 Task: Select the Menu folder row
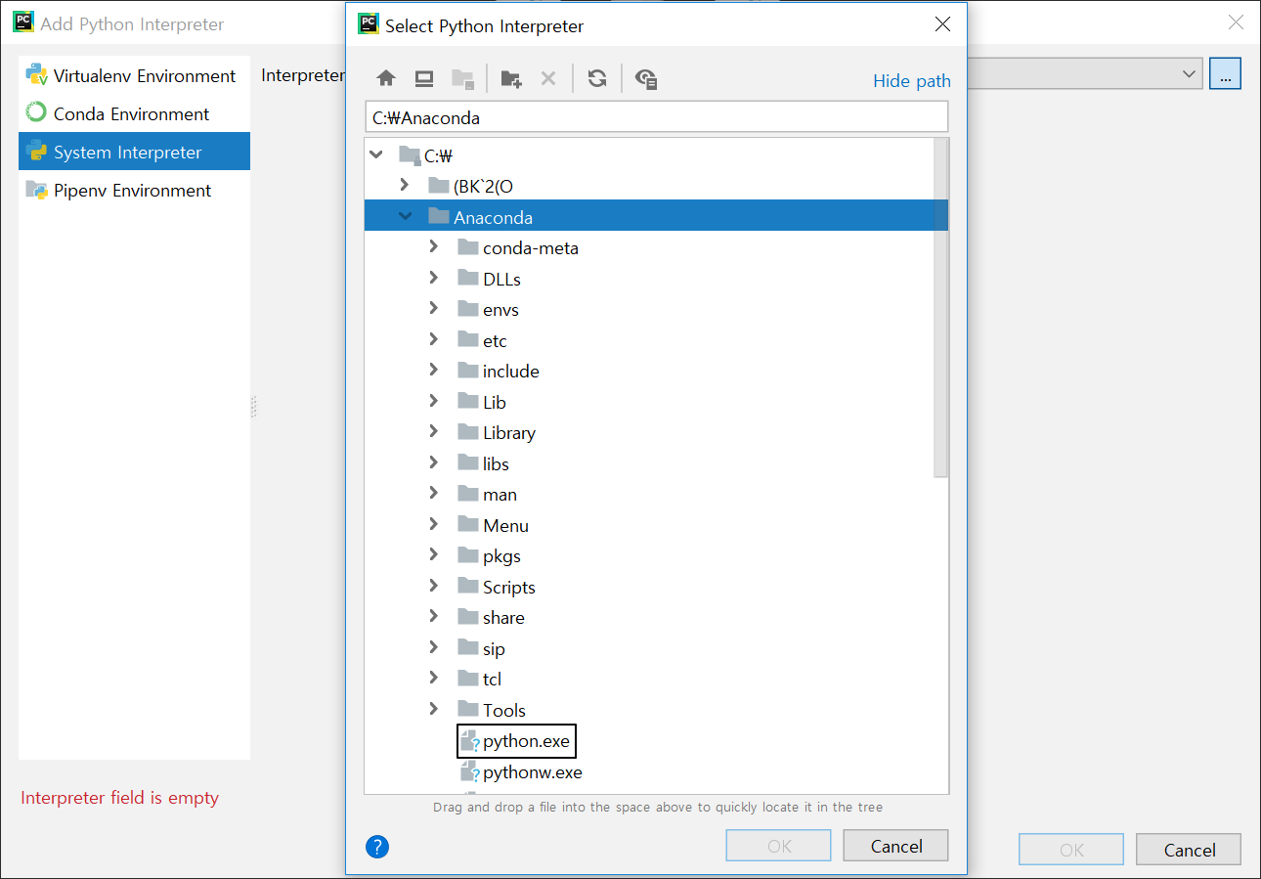tap(649, 525)
